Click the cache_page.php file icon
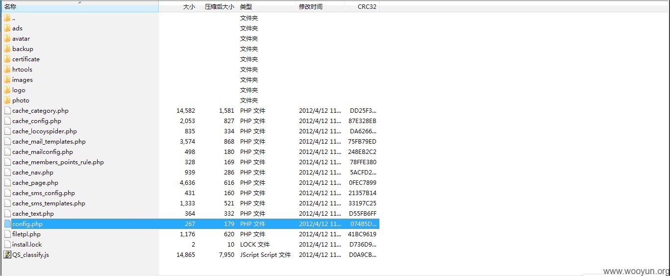 click(x=7, y=183)
